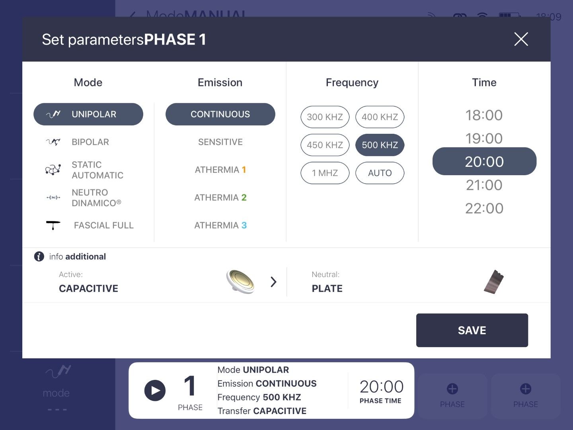This screenshot has width=573, height=430.
Task: Select the 450 KHZ frequency button
Action: point(325,145)
